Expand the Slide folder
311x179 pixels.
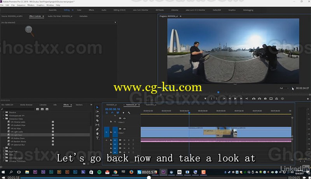click(3, 155)
